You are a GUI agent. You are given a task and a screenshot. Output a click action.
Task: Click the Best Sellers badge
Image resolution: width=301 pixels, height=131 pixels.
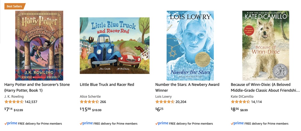[15, 6]
